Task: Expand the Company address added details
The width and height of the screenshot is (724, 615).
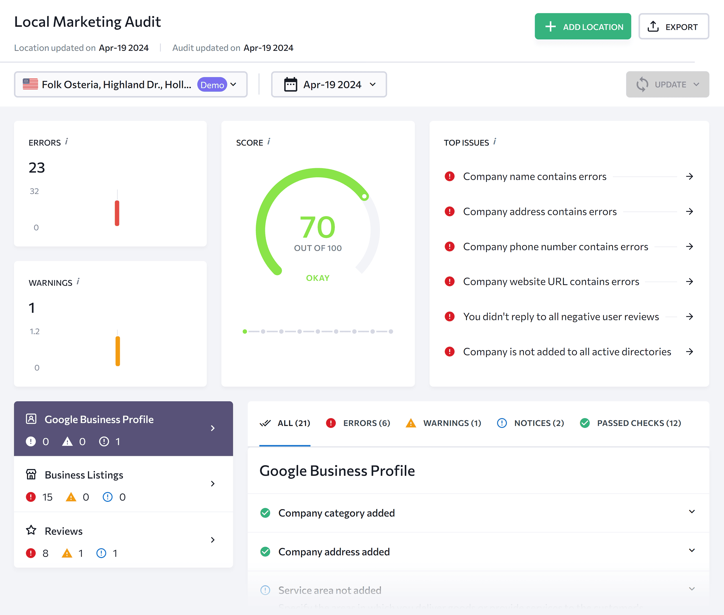Action: pyautogui.click(x=692, y=551)
